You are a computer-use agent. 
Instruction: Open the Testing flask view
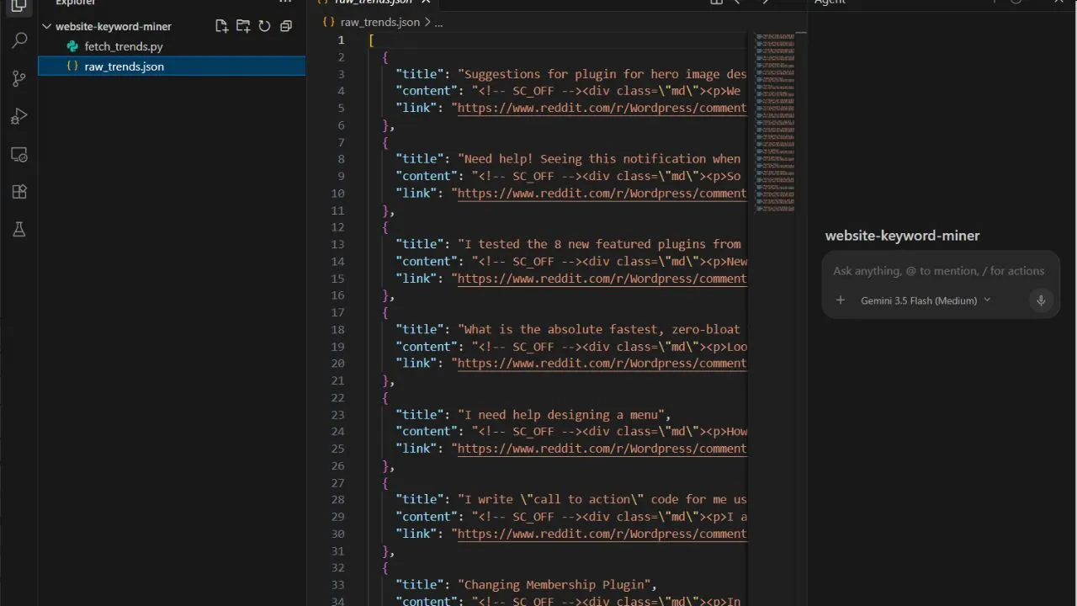tap(19, 230)
